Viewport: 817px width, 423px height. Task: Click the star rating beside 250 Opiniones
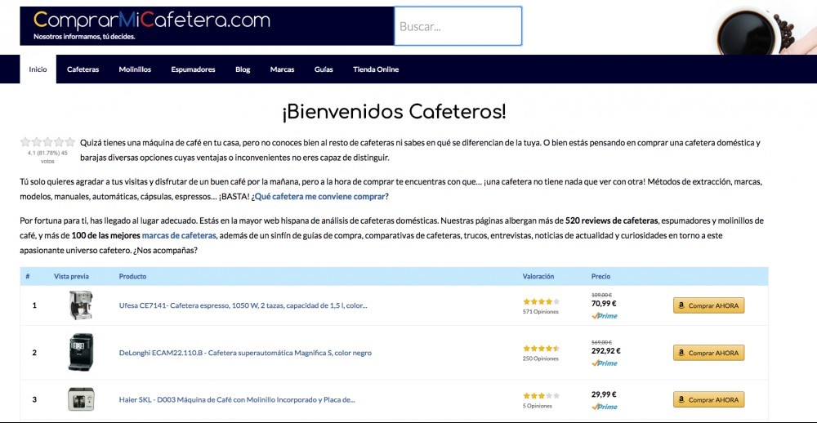[x=541, y=348]
